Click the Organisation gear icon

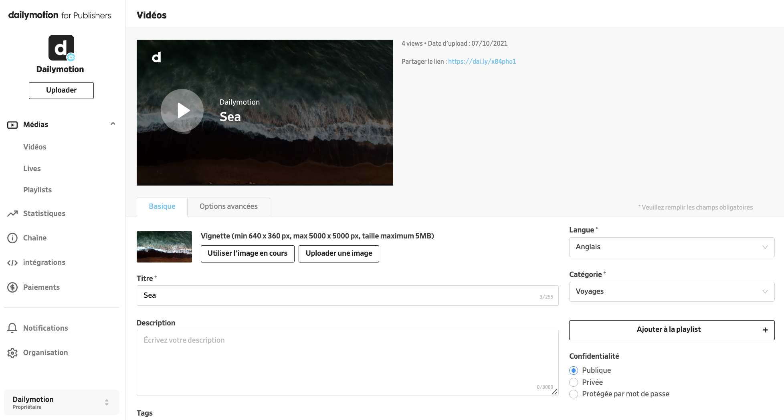[x=12, y=353]
